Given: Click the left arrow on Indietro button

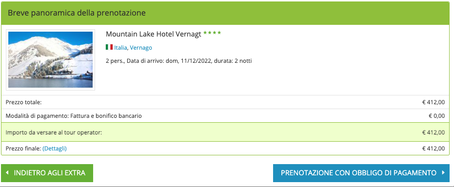Looking at the screenshot, I should pyautogui.click(x=7, y=173).
